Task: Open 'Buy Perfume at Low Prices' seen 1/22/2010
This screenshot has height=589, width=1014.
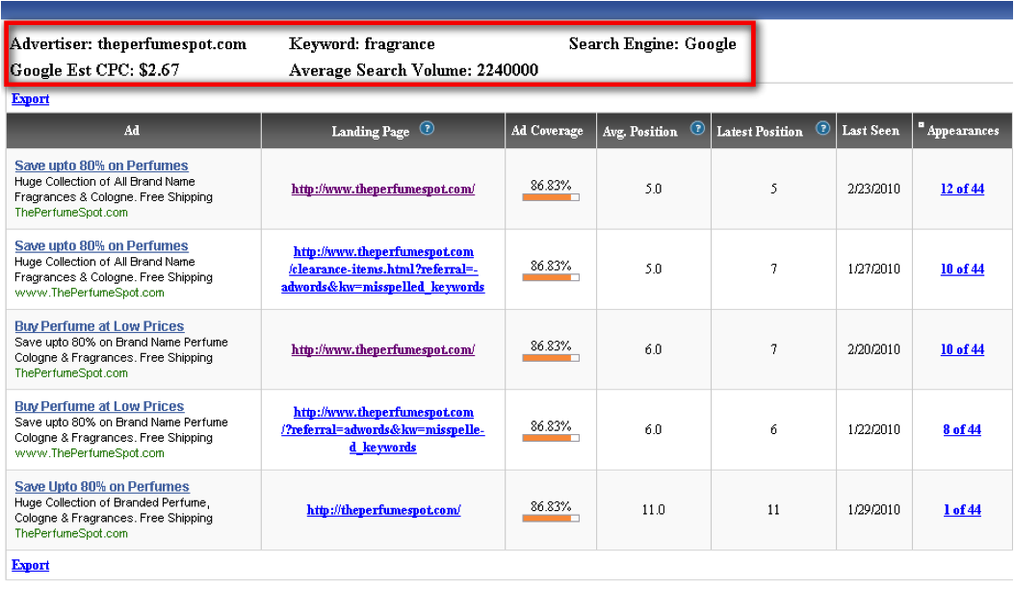Action: 99,406
